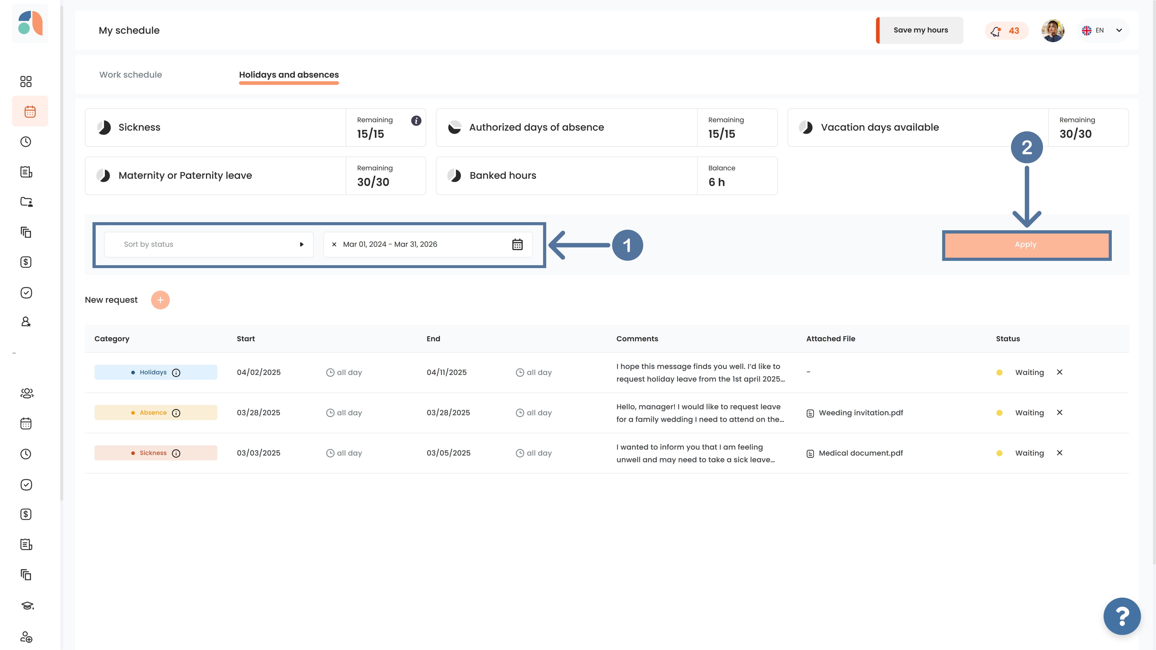Click the company logo
The width and height of the screenshot is (1156, 650).
pos(30,23)
